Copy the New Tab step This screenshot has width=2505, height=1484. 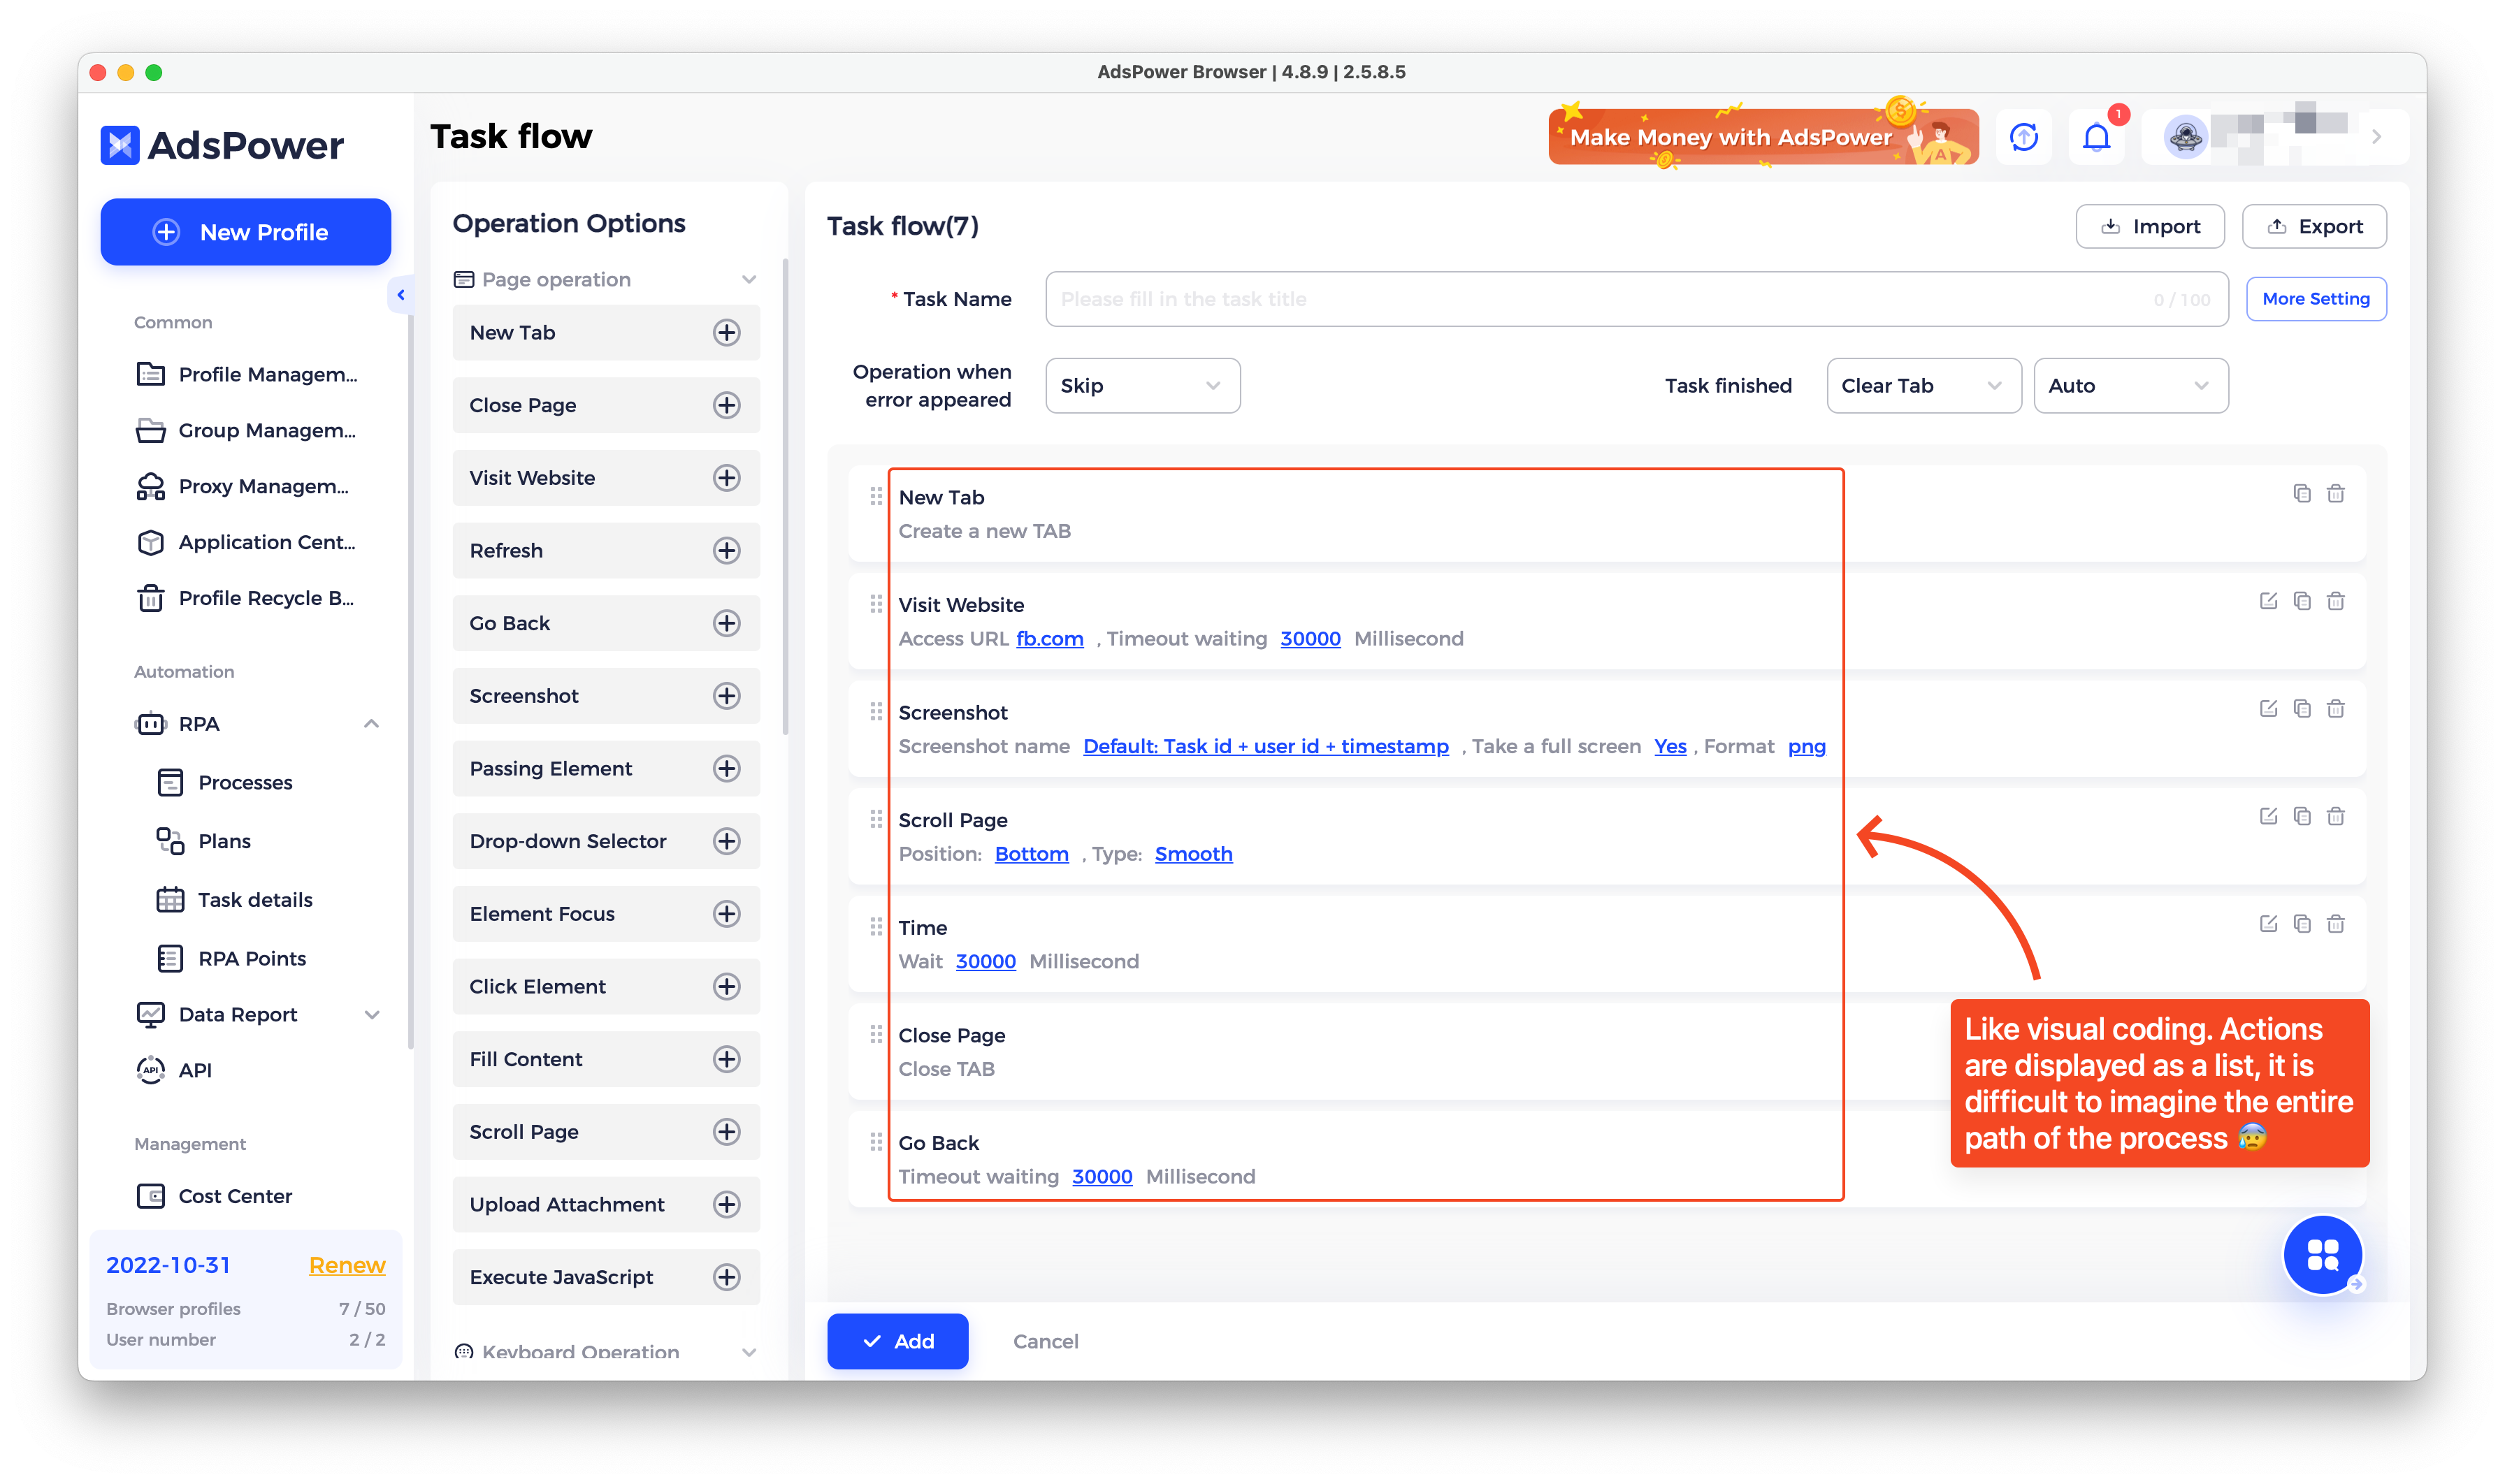pyautogui.click(x=2302, y=493)
